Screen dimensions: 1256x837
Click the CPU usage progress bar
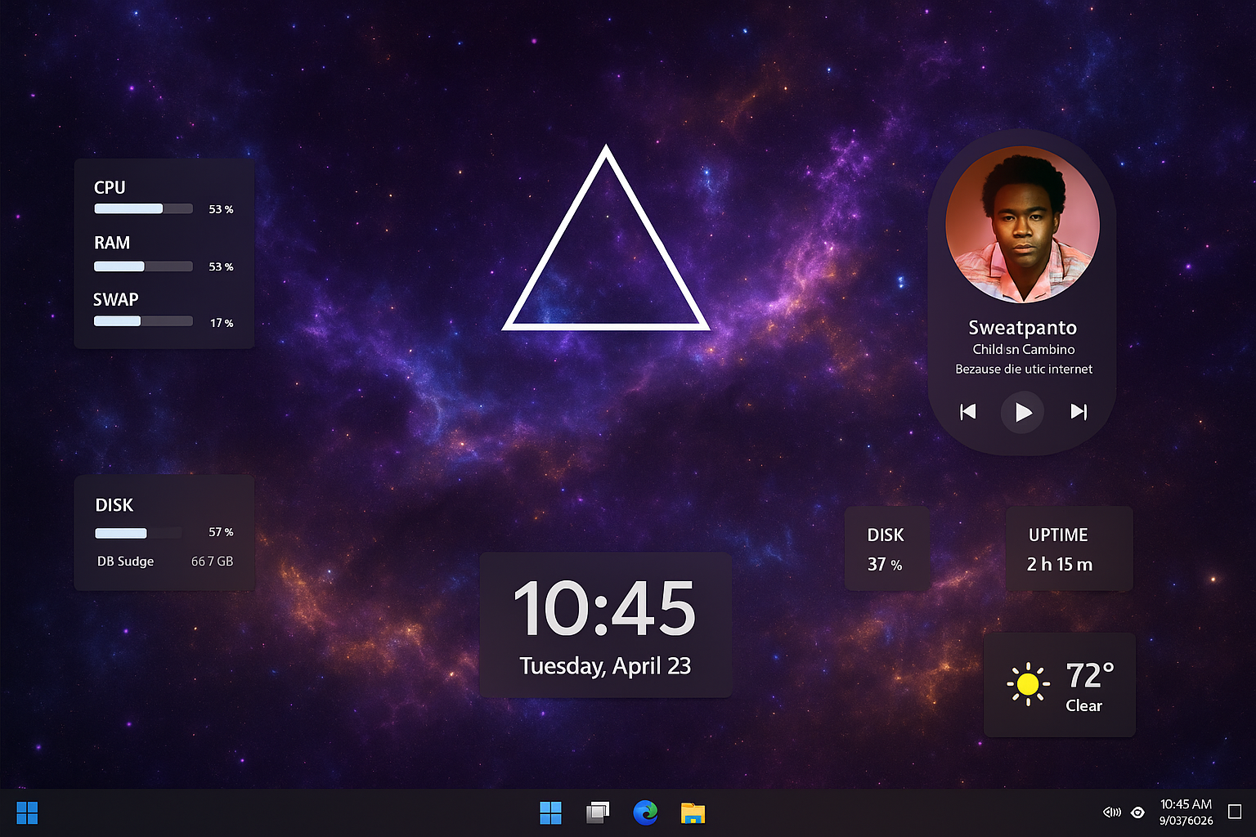point(143,208)
